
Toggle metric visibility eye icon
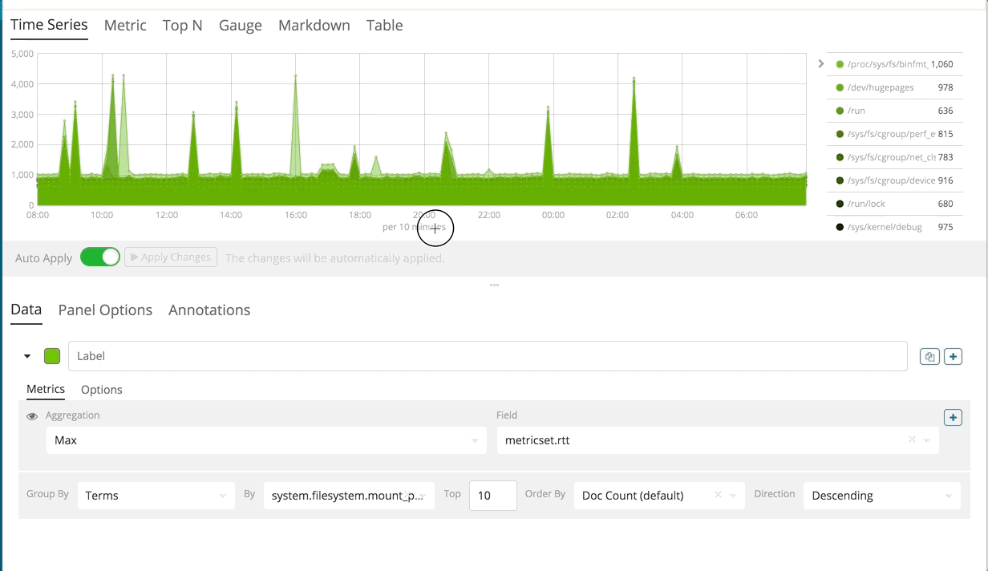[32, 416]
